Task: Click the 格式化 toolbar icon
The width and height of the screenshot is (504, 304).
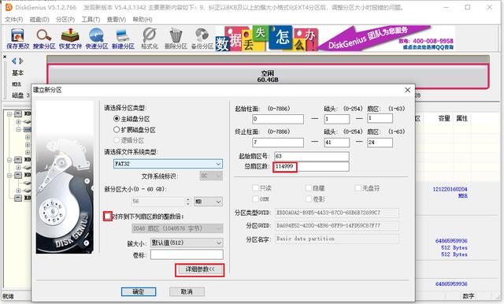Action: pyautogui.click(x=150, y=39)
